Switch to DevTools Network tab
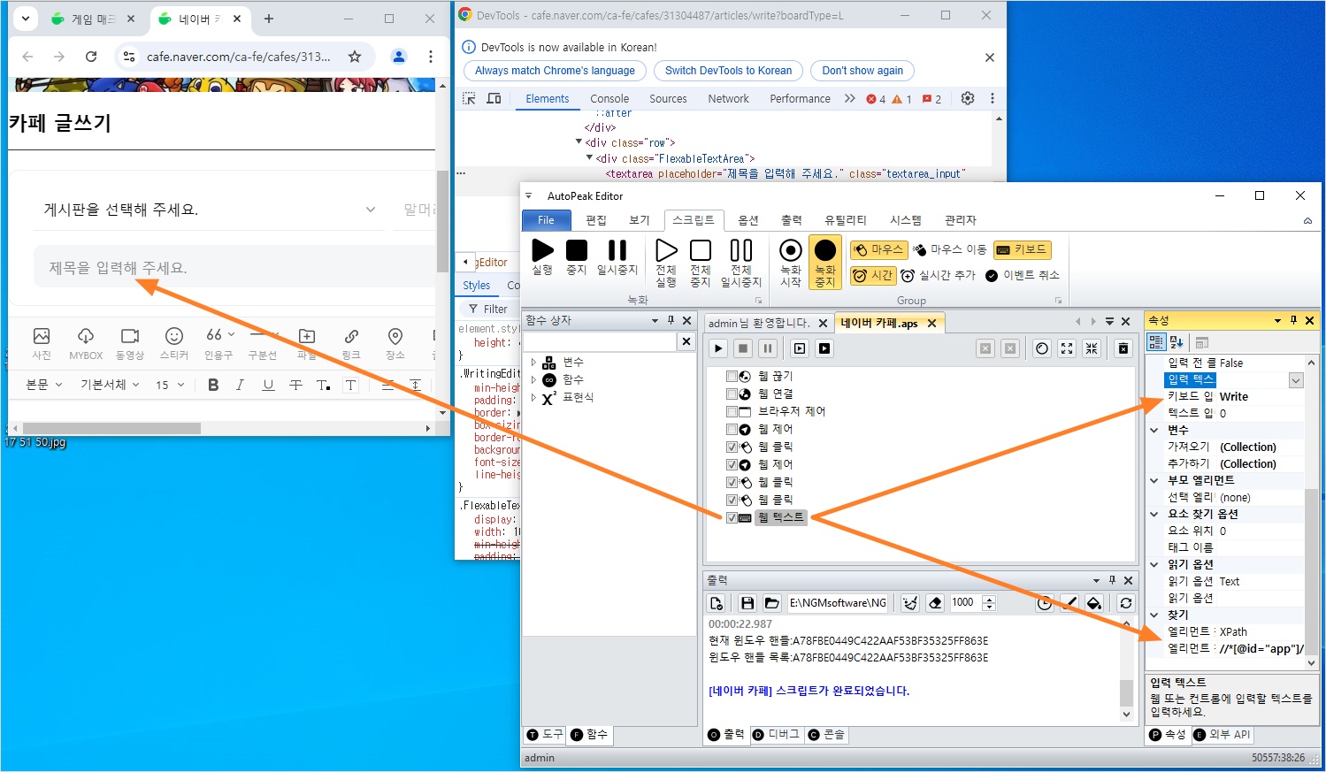The image size is (1326, 772). 728,98
